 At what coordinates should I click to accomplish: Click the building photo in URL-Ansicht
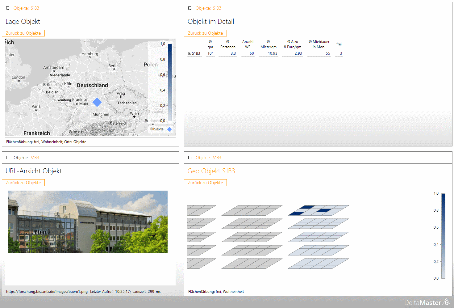coord(88,222)
